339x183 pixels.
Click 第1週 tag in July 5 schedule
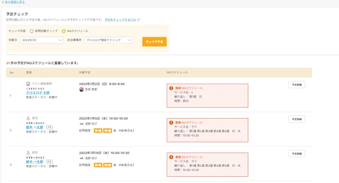98,130
